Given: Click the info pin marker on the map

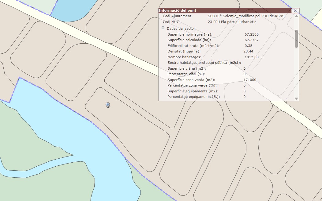Looking at the screenshot, I should click(x=108, y=105).
